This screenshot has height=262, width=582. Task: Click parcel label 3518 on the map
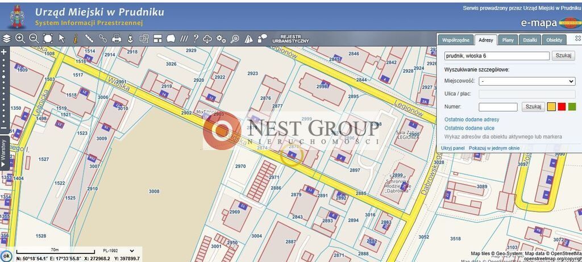click(x=455, y=239)
